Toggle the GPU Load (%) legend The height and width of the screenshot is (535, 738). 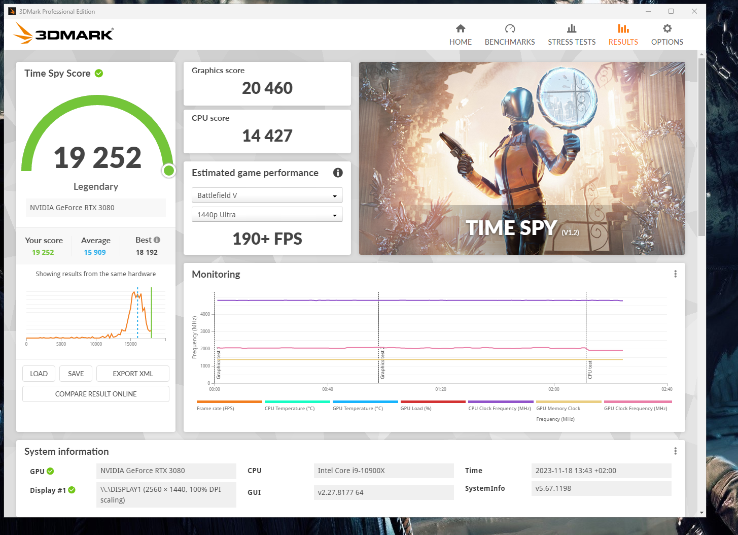pyautogui.click(x=433, y=406)
